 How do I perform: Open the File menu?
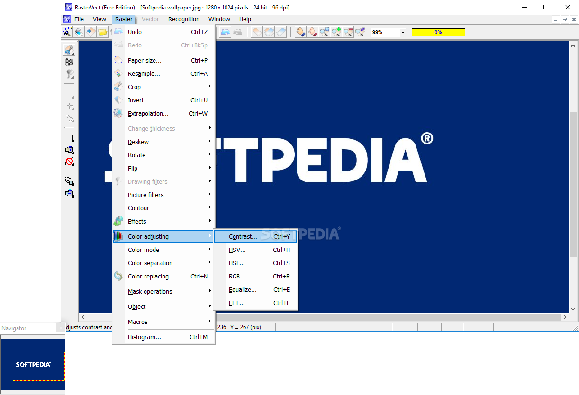point(79,19)
